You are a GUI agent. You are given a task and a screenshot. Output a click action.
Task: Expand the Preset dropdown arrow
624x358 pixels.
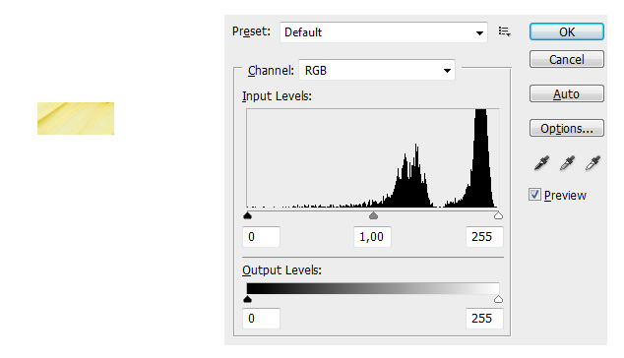tap(479, 33)
